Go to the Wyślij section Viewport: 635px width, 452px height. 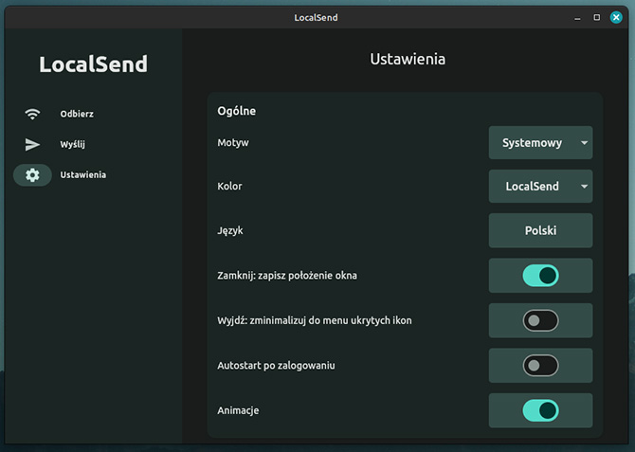(72, 144)
